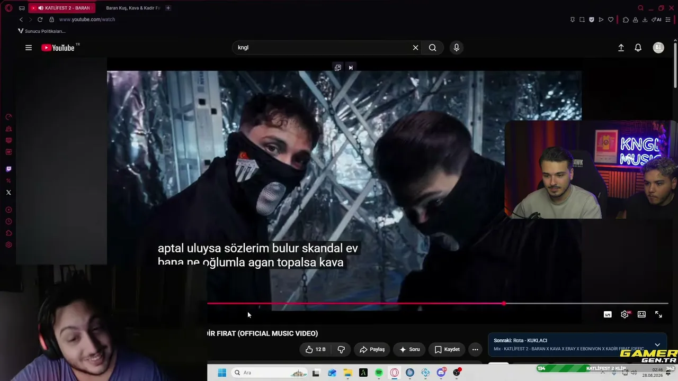The image size is (678, 381).
Task: Open the video player settings gear
Action: 625,314
